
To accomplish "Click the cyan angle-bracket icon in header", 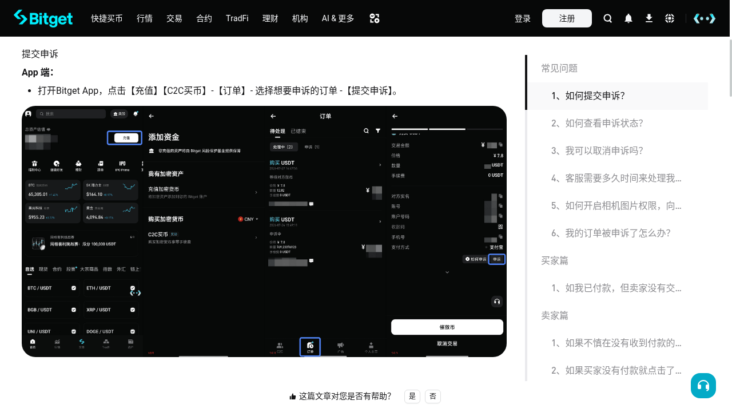I will point(705,18).
